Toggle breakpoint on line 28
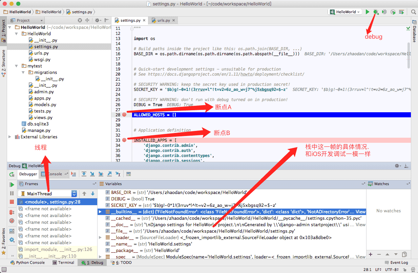Image resolution: width=418 pixels, height=273 pixels. pos(124,115)
